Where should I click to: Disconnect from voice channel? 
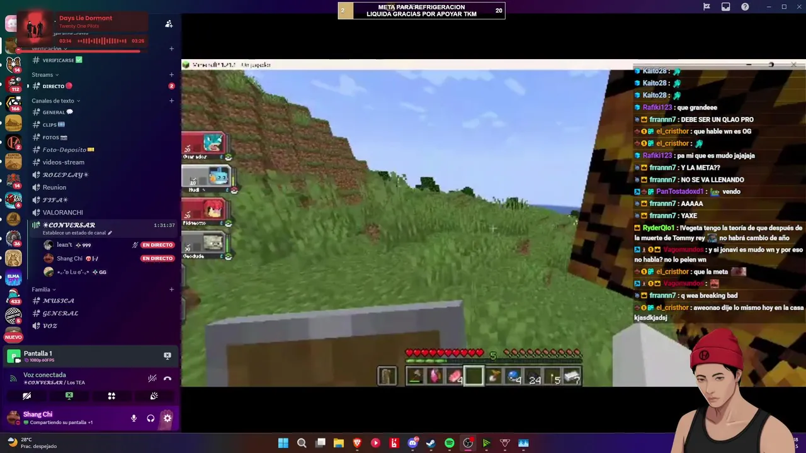tap(167, 378)
